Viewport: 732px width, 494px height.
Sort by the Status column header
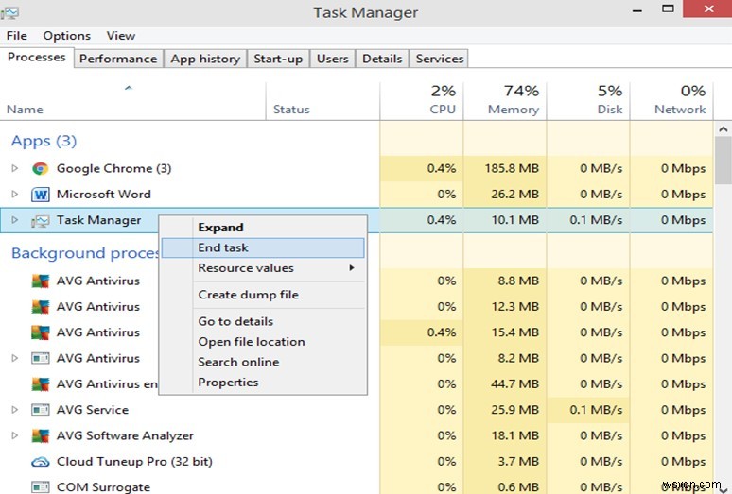point(322,101)
